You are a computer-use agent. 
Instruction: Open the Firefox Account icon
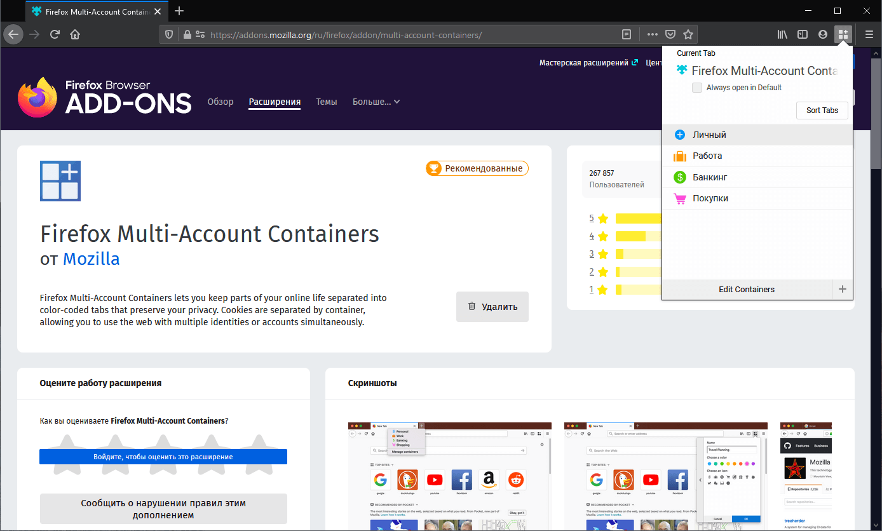823,34
